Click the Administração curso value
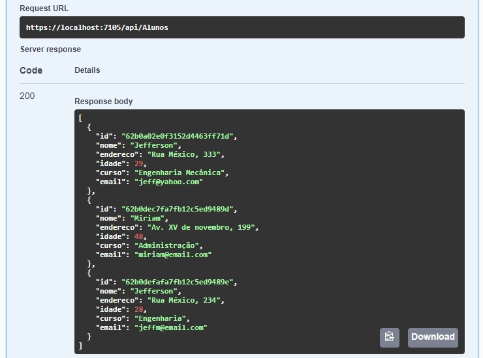This screenshot has width=483, height=358. tap(168, 246)
